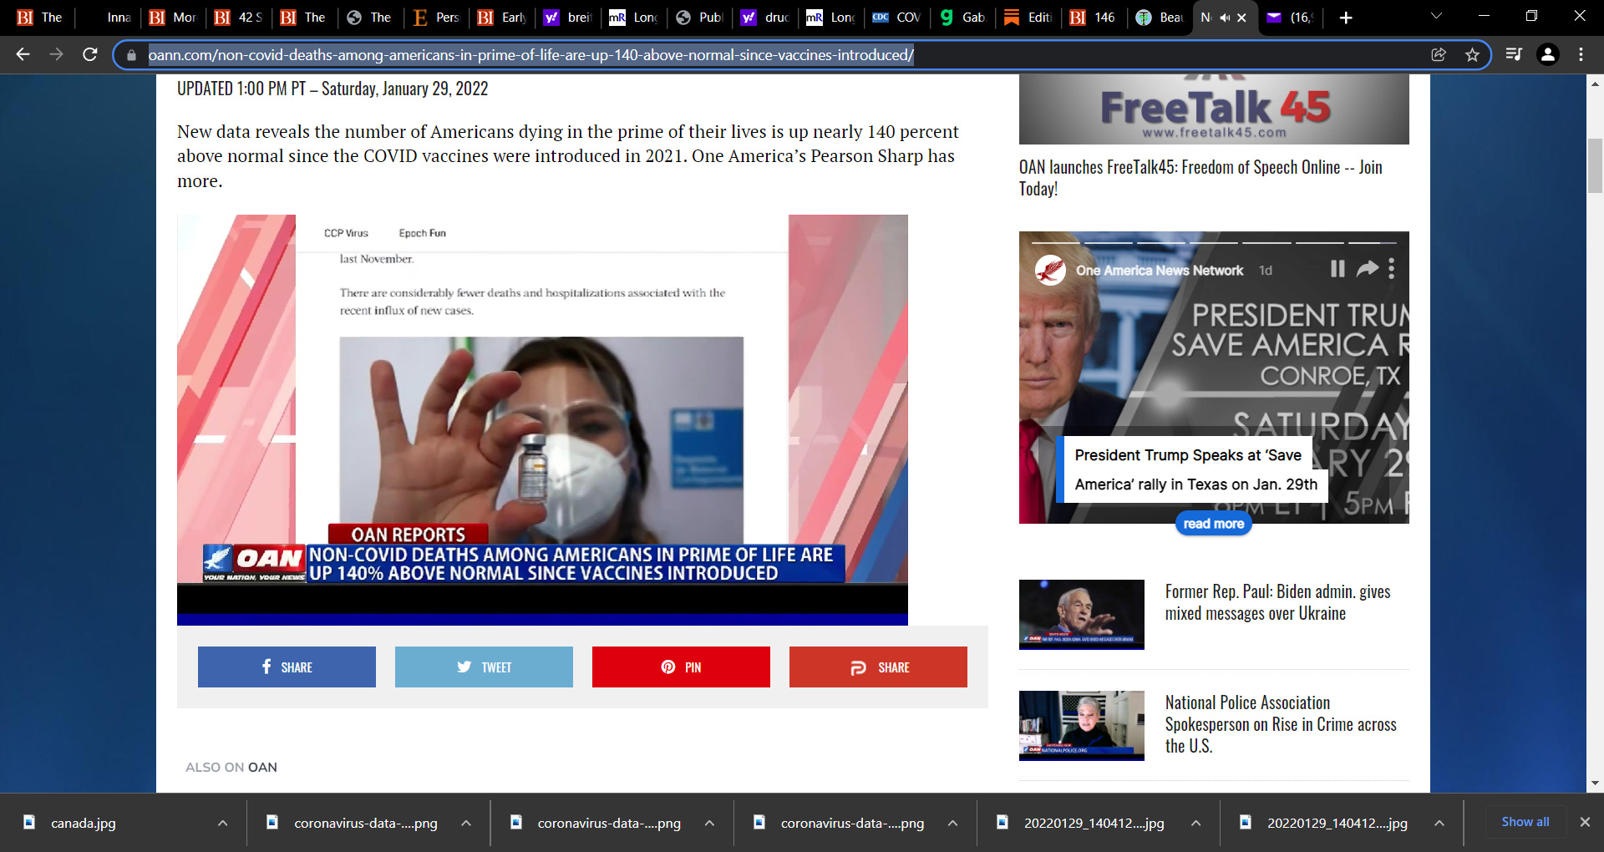Tweet this article
This screenshot has width=1604, height=852.
484,667
